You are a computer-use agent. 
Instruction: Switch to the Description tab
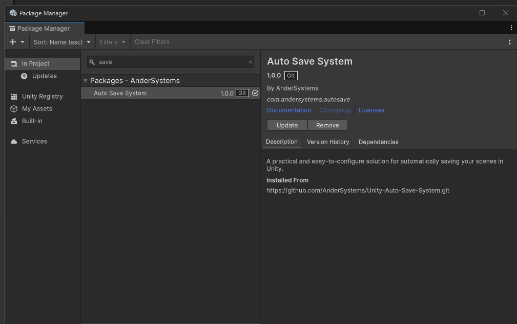[x=282, y=142]
